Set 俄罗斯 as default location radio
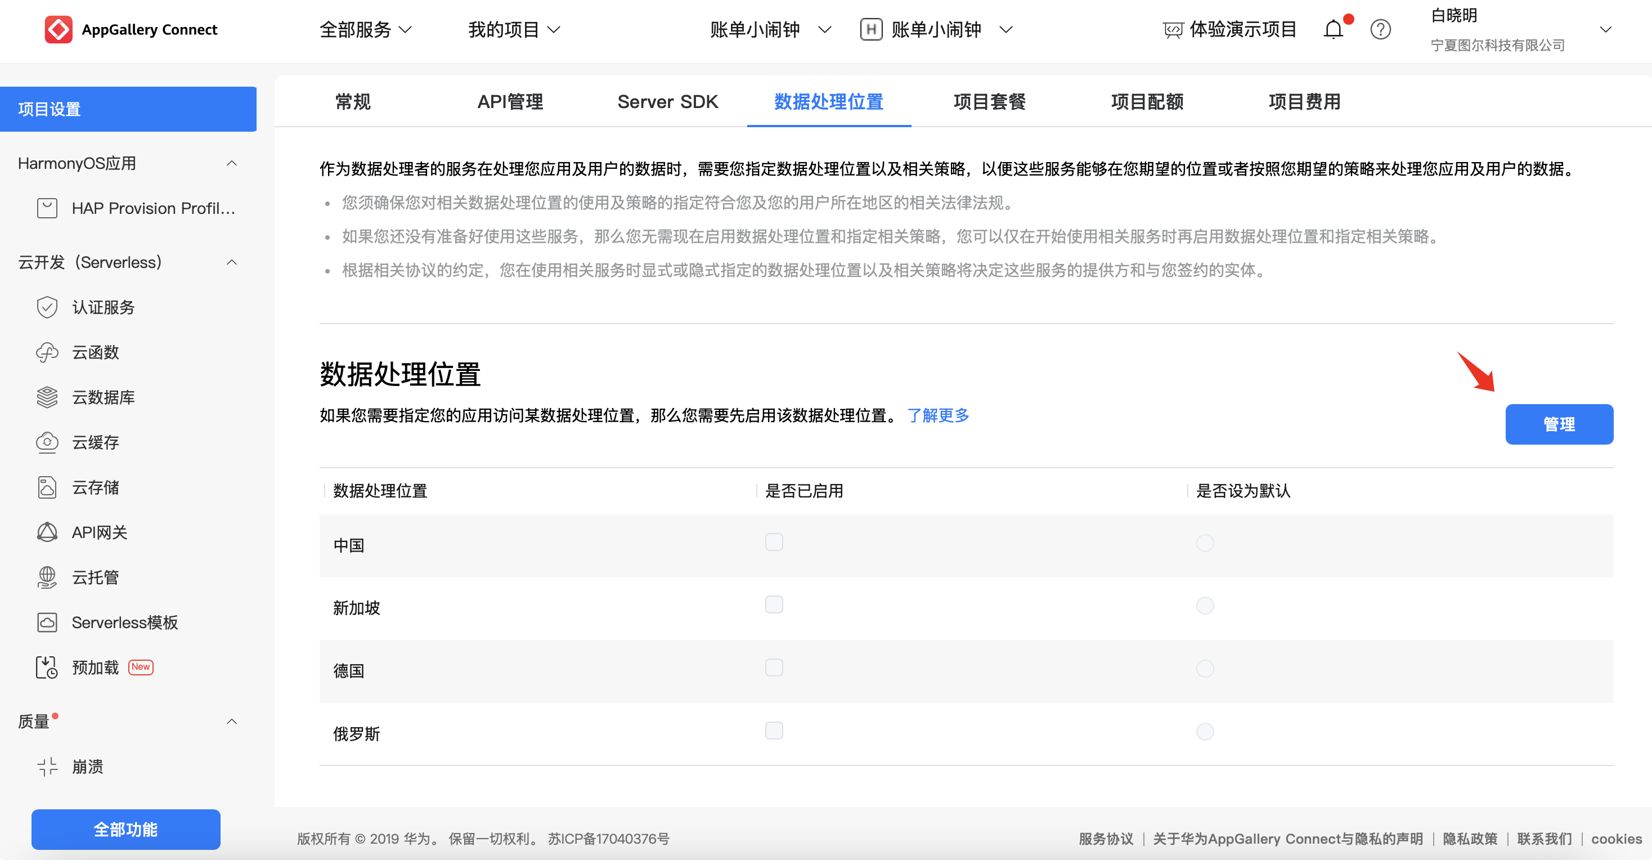The width and height of the screenshot is (1652, 860). pyautogui.click(x=1205, y=731)
